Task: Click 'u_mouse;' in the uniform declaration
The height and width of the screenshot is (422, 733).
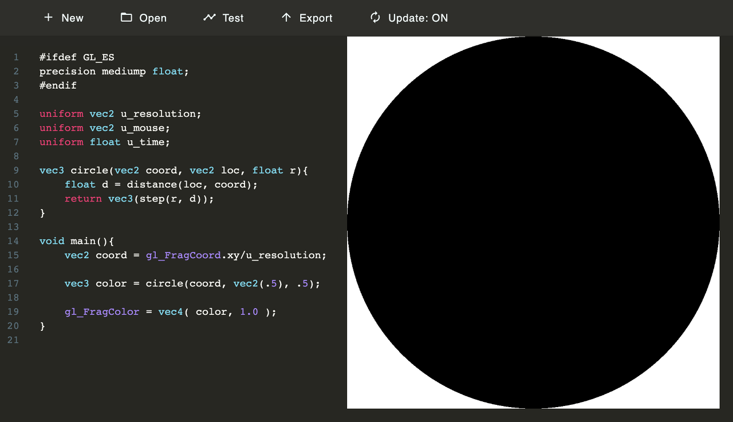Action: (145, 128)
